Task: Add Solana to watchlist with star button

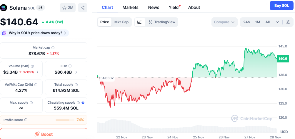Action: (68, 8)
